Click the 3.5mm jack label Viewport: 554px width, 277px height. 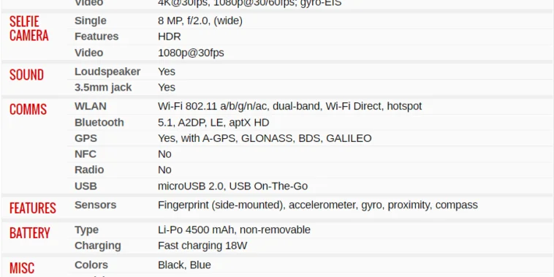click(x=103, y=87)
